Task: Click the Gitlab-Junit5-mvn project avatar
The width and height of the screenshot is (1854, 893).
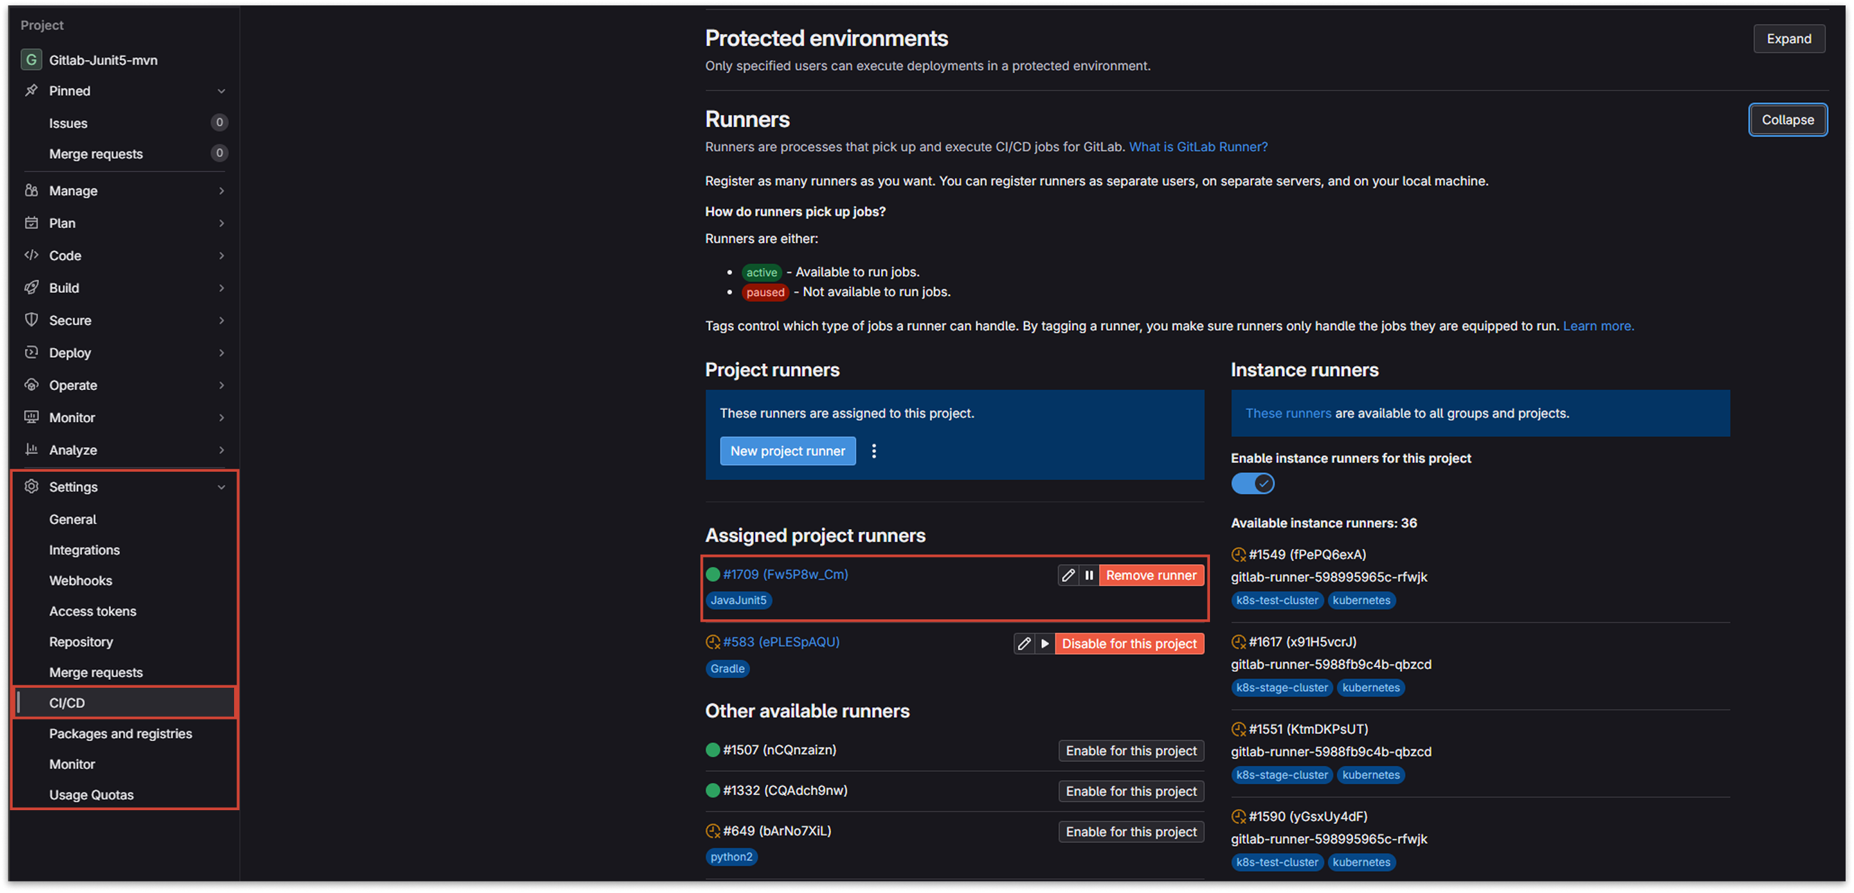Action: tap(31, 60)
